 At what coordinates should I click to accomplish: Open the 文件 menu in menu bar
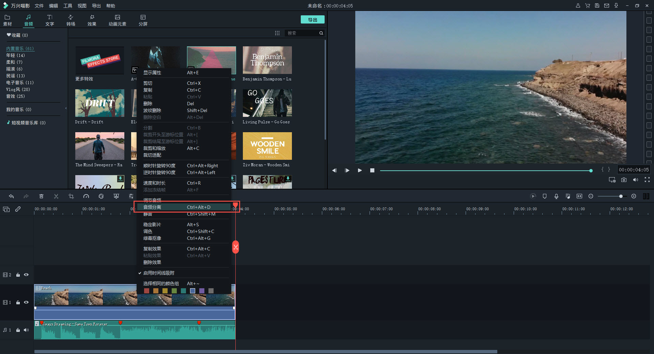39,6
